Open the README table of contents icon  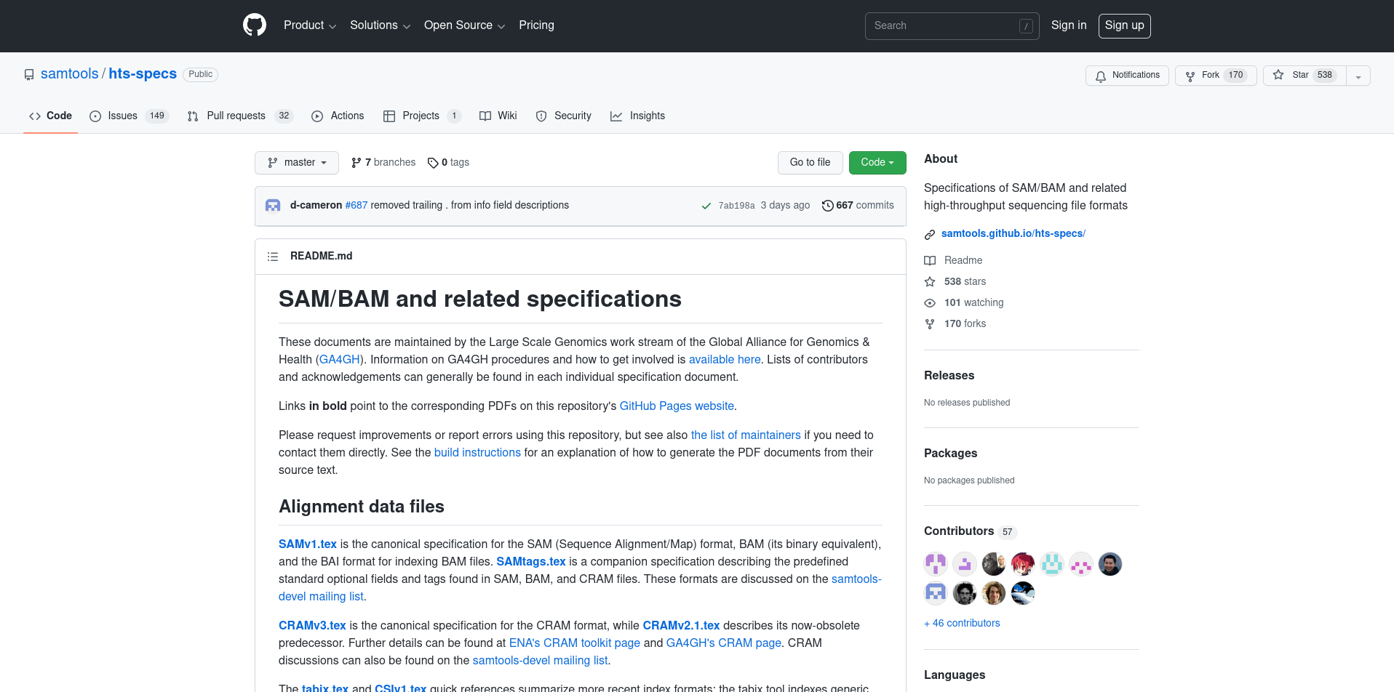pyautogui.click(x=273, y=257)
